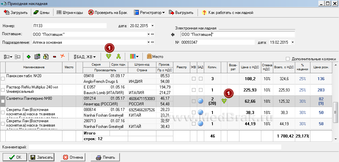Click retail price 136 cell

click(x=321, y=79)
